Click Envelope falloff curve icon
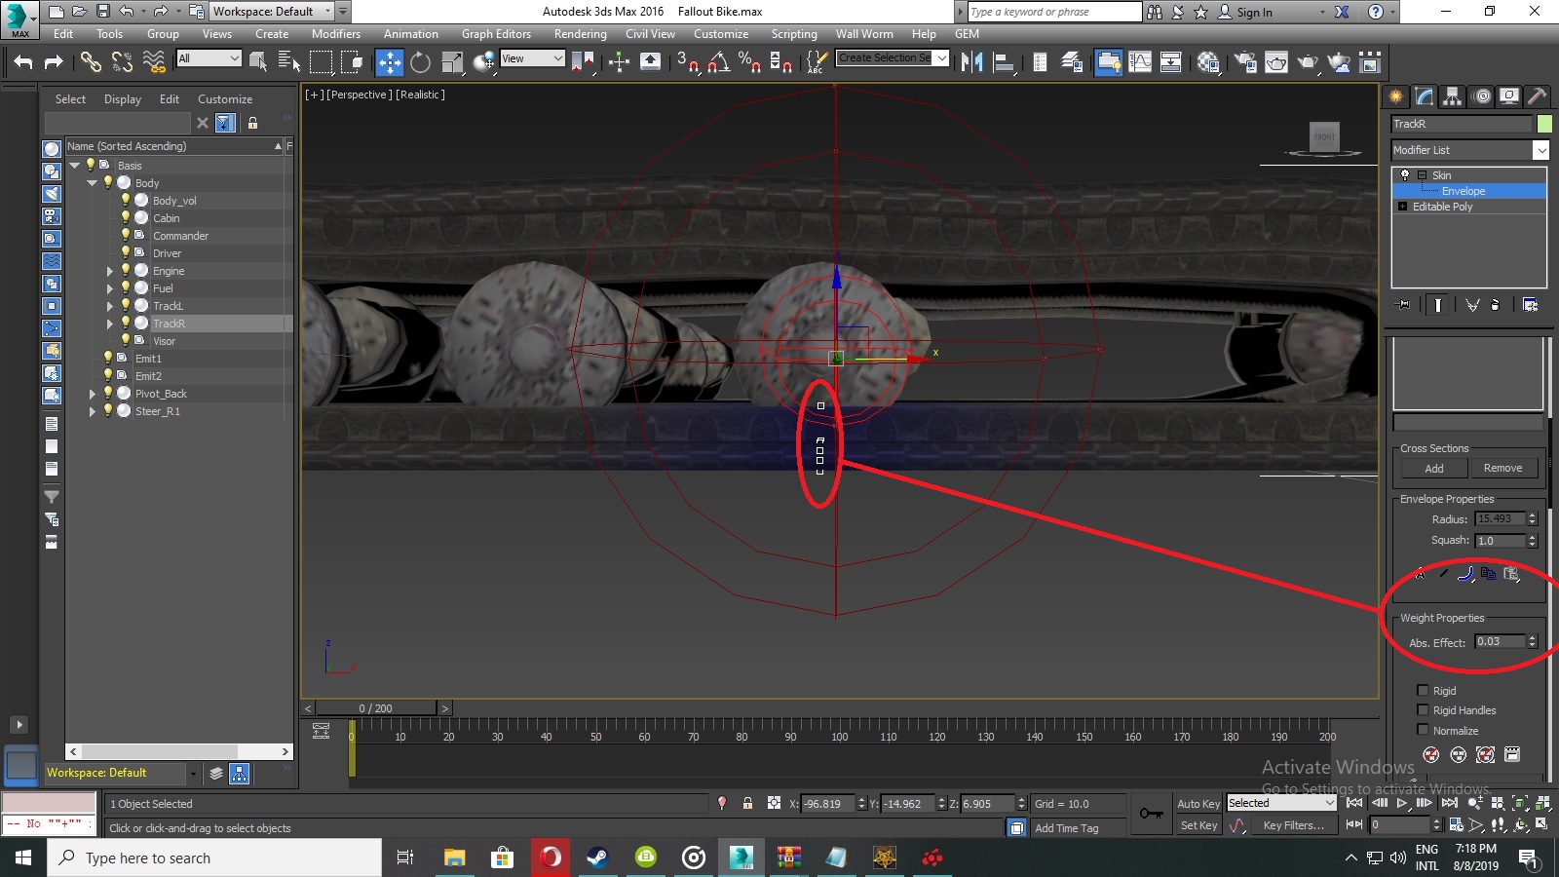1559x877 pixels. pyautogui.click(x=1465, y=573)
